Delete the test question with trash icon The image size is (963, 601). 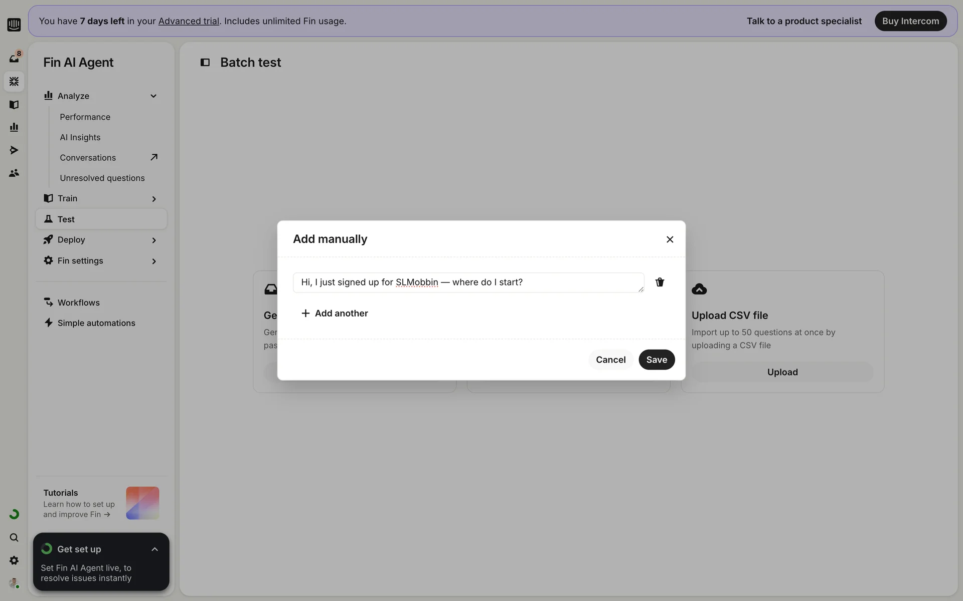pyautogui.click(x=660, y=282)
